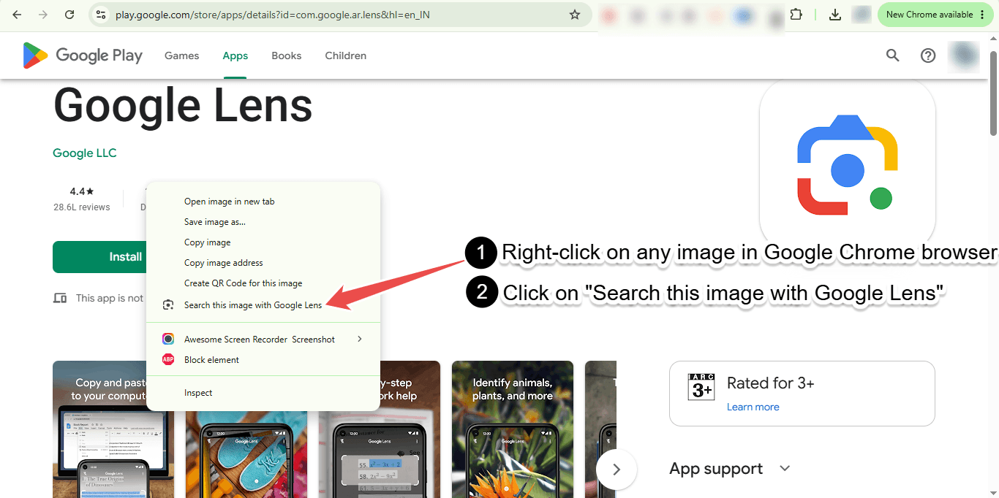Click the 28.6L reviews rating text
The image size is (999, 498).
[x=82, y=207]
